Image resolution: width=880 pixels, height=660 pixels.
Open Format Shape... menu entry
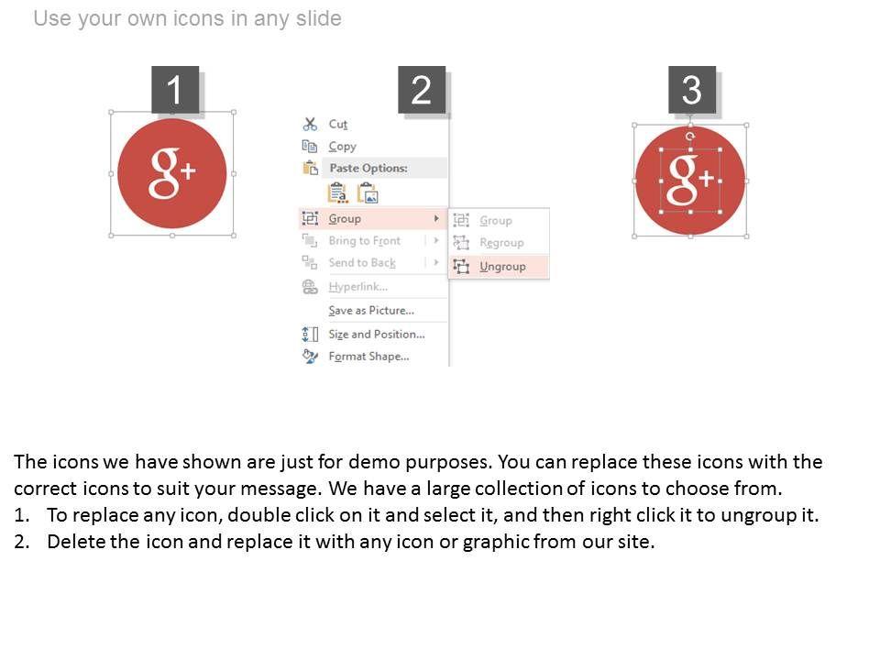click(x=374, y=356)
